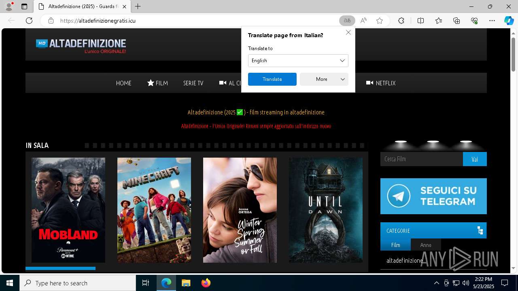Click the blue Translate button
The width and height of the screenshot is (518, 291).
click(x=272, y=79)
